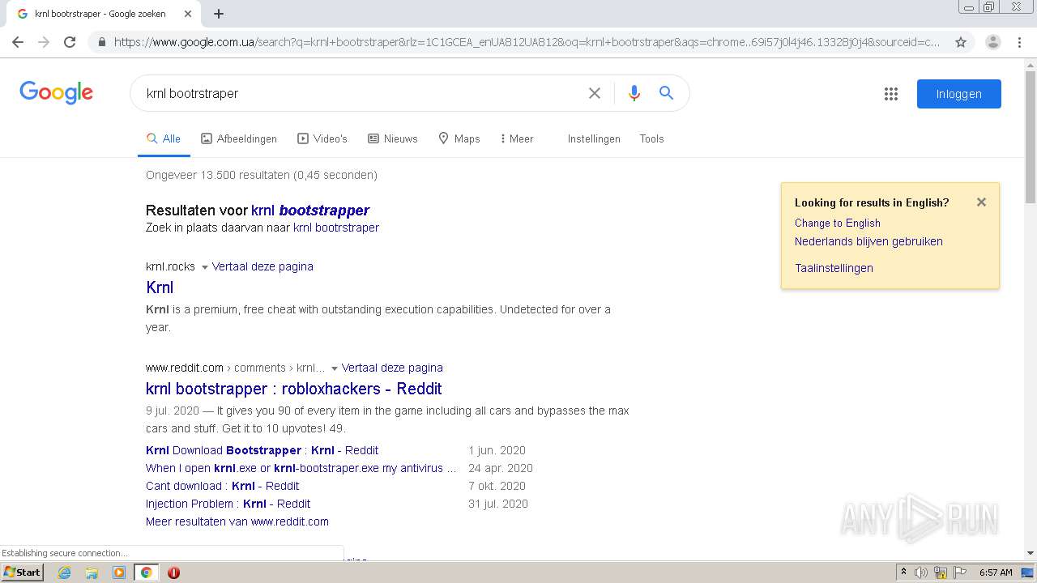Viewport: 1037px width, 583px height.
Task: Open the Tools option
Action: click(x=651, y=138)
